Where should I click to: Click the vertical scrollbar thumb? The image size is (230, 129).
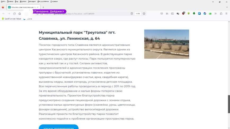(x=229, y=104)
